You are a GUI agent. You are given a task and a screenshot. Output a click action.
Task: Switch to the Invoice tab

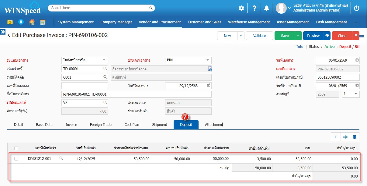[71, 125]
